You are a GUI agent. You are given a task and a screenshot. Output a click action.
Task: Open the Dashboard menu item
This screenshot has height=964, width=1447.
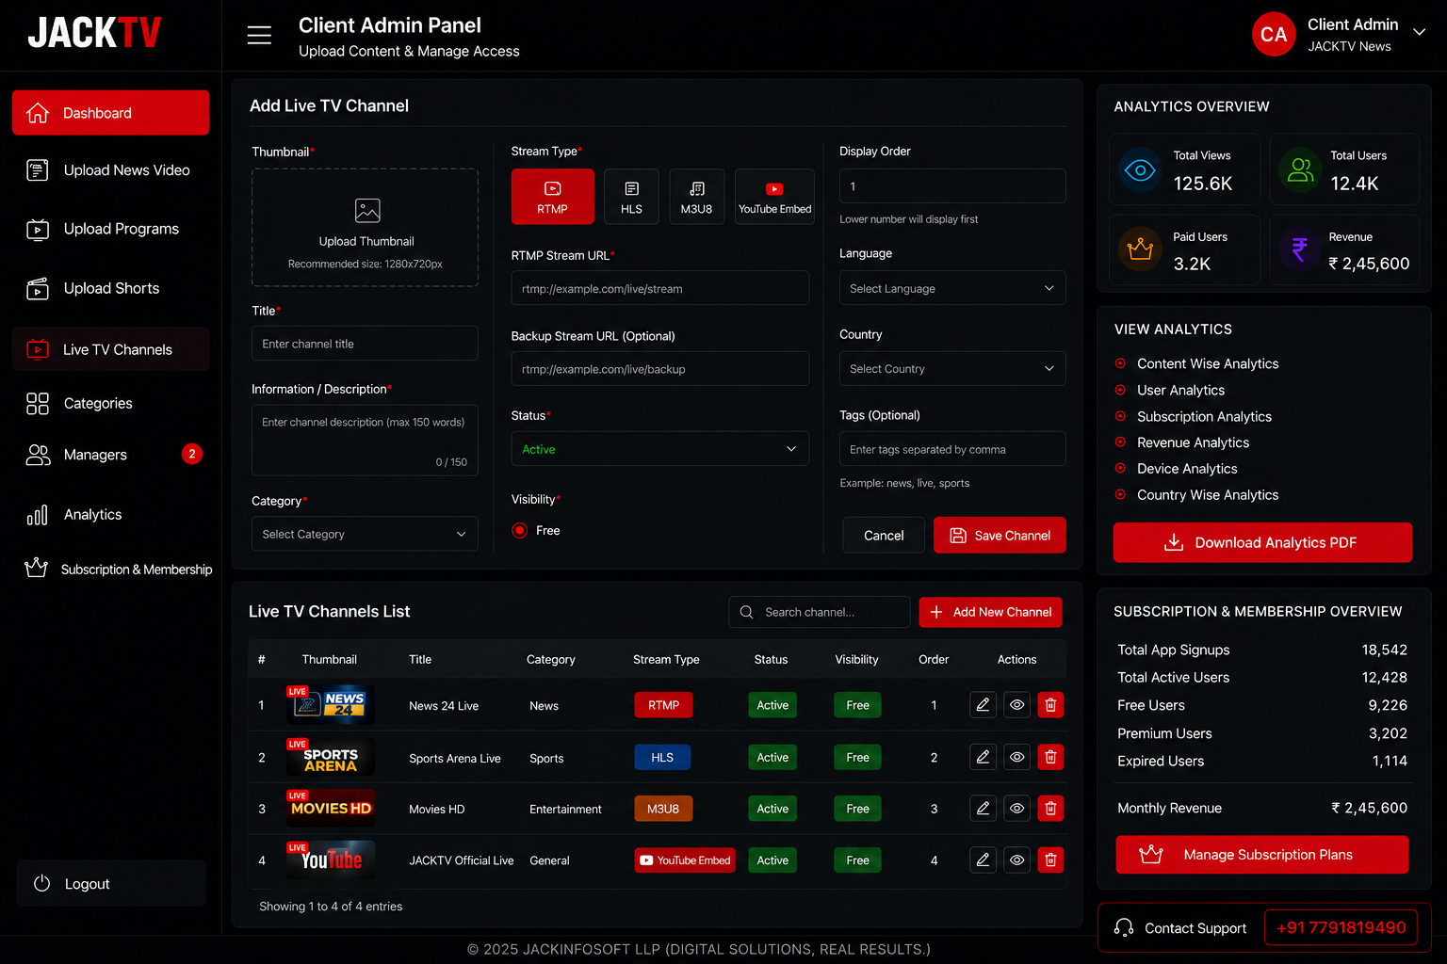(110, 113)
